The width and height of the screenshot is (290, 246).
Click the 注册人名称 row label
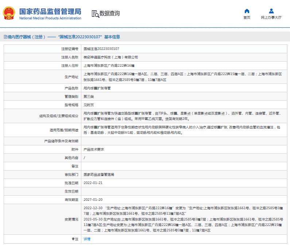(x=70, y=57)
